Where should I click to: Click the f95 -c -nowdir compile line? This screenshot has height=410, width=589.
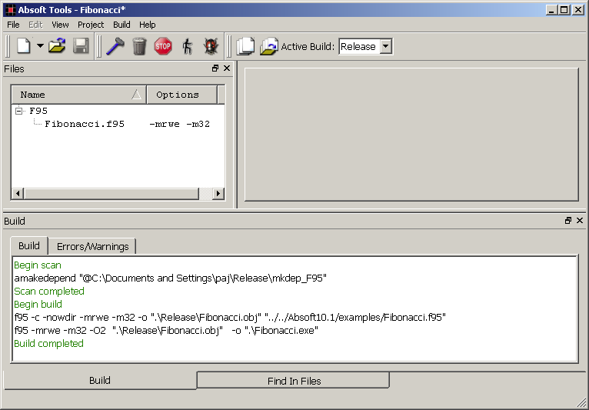tap(230, 318)
